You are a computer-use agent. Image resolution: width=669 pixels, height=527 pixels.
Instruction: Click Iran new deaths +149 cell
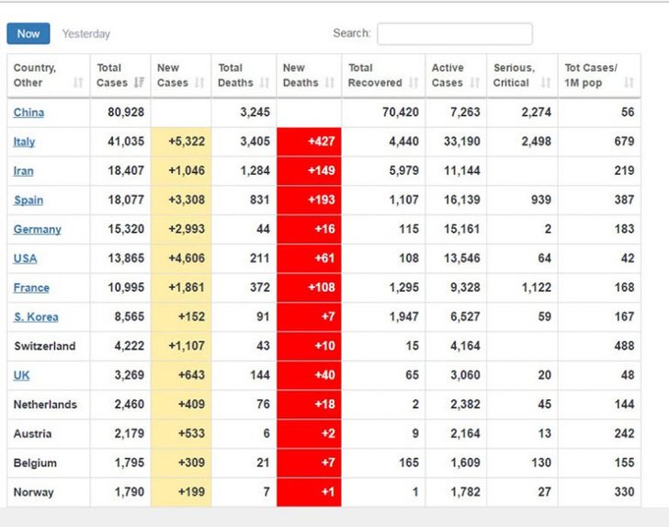coord(309,171)
